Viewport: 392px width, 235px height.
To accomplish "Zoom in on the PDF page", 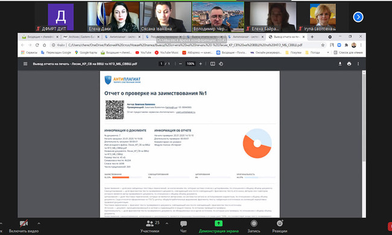I will click(x=200, y=64).
